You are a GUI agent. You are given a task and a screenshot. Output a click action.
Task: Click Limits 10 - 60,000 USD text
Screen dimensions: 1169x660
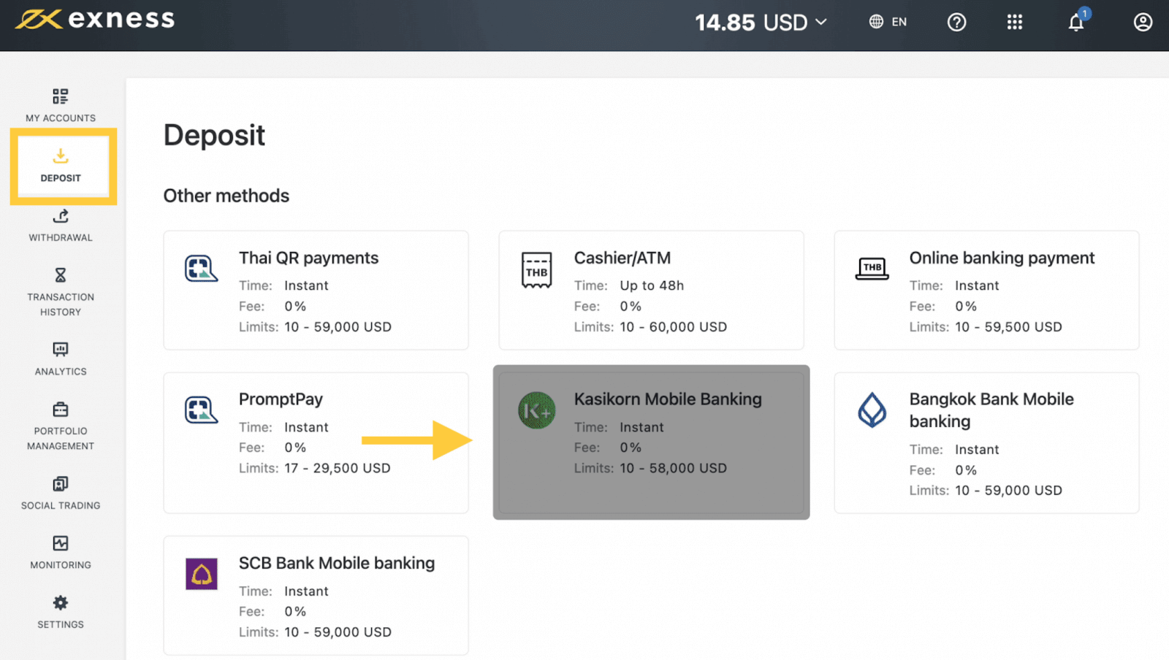click(650, 327)
